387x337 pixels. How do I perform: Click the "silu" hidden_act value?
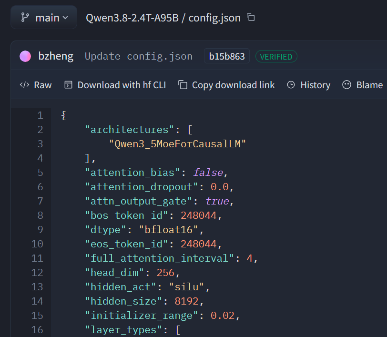[x=187, y=287]
